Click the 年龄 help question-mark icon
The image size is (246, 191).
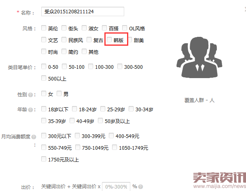(31, 110)
